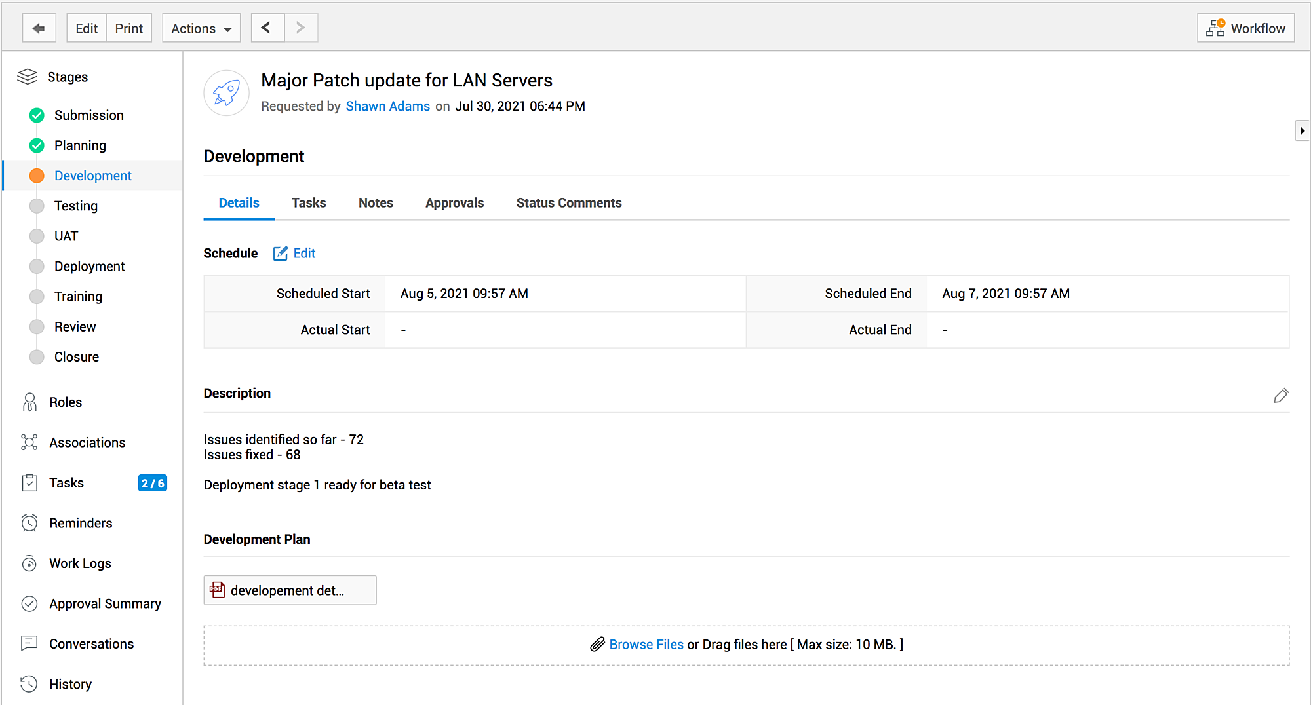Click the Conversations chat icon
Screen dimensions: 1311x705
[x=29, y=643]
